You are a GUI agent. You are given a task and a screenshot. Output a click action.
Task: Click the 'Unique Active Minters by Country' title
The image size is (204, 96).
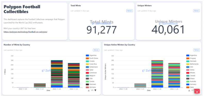(x=120, y=45)
